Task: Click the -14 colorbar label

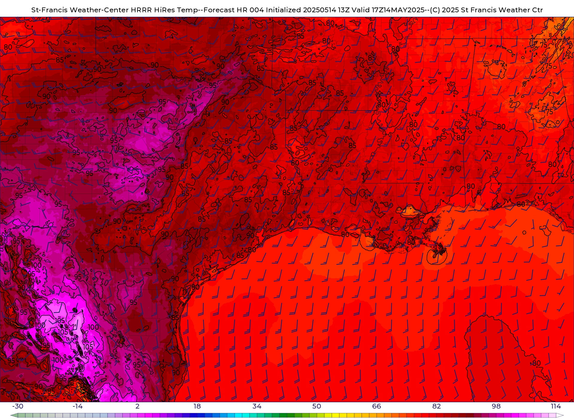Action: click(77, 406)
